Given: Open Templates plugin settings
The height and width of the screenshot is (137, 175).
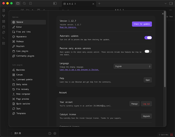Looking at the screenshot, I should 28,113.
